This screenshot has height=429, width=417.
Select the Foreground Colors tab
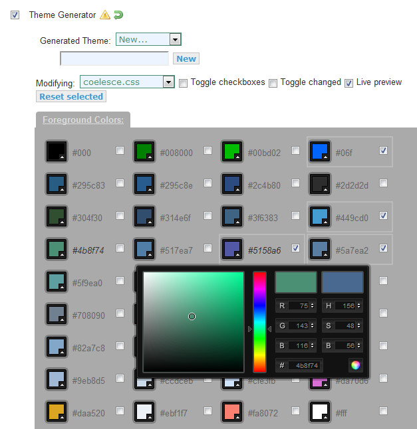(83, 120)
